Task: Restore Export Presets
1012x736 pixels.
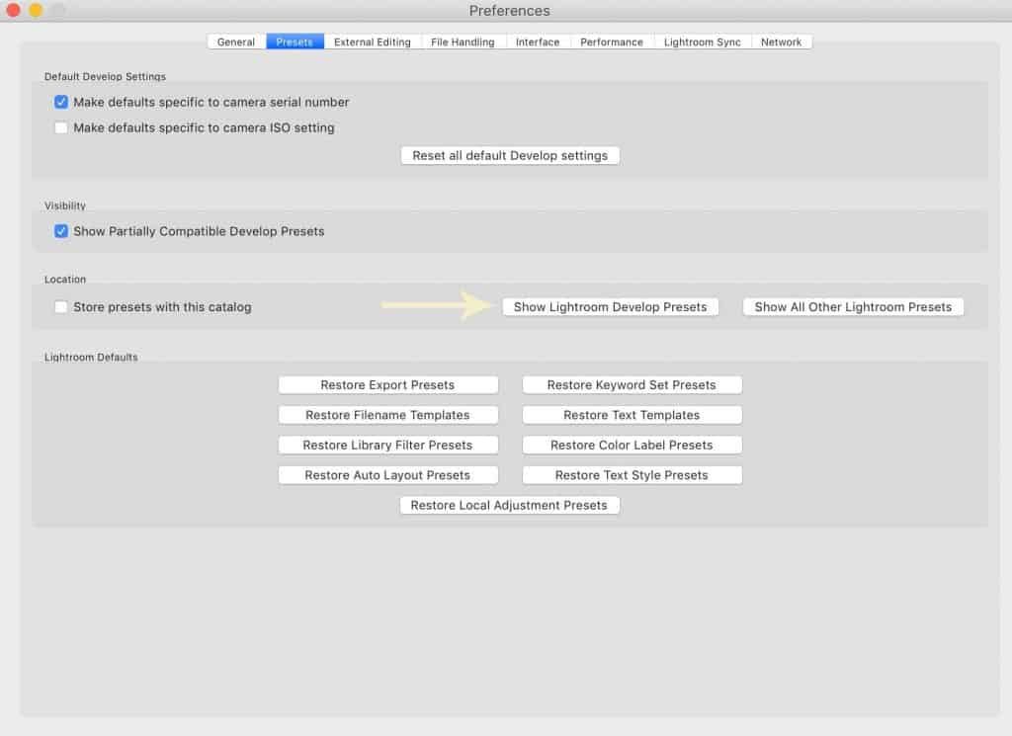Action: 387,385
